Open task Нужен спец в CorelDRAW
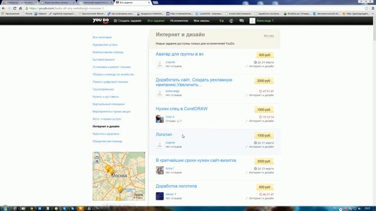The width and height of the screenshot is (376, 211). click(182, 108)
